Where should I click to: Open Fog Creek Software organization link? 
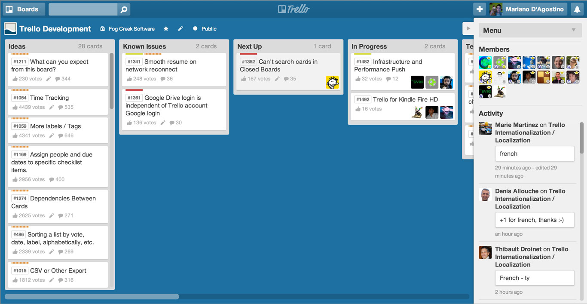tap(127, 29)
